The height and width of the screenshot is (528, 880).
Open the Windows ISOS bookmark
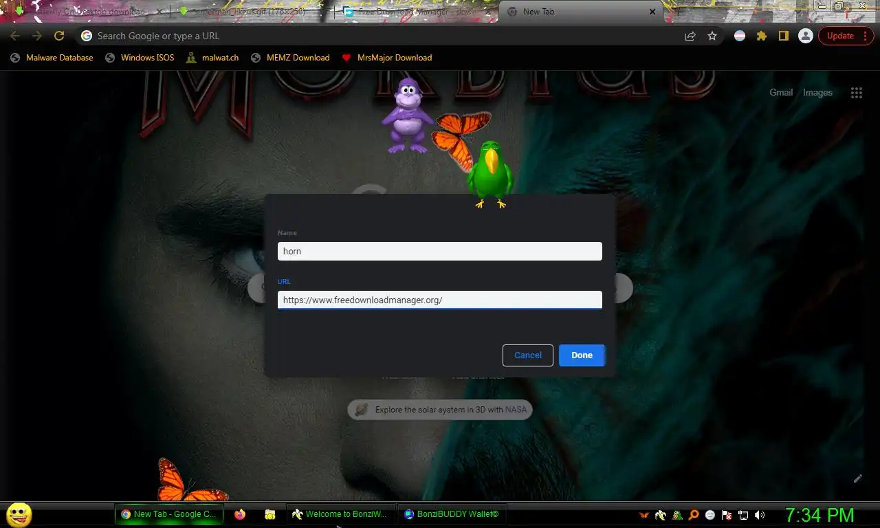click(x=140, y=58)
